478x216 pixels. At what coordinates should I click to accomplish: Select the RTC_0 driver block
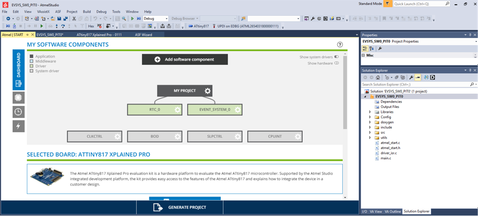[x=155, y=110]
